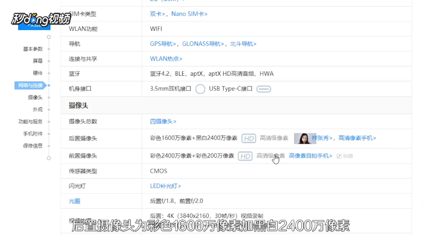This screenshot has height=236, width=424.
Task: Click the SIM卡类型 row label
Action: [x=82, y=14]
